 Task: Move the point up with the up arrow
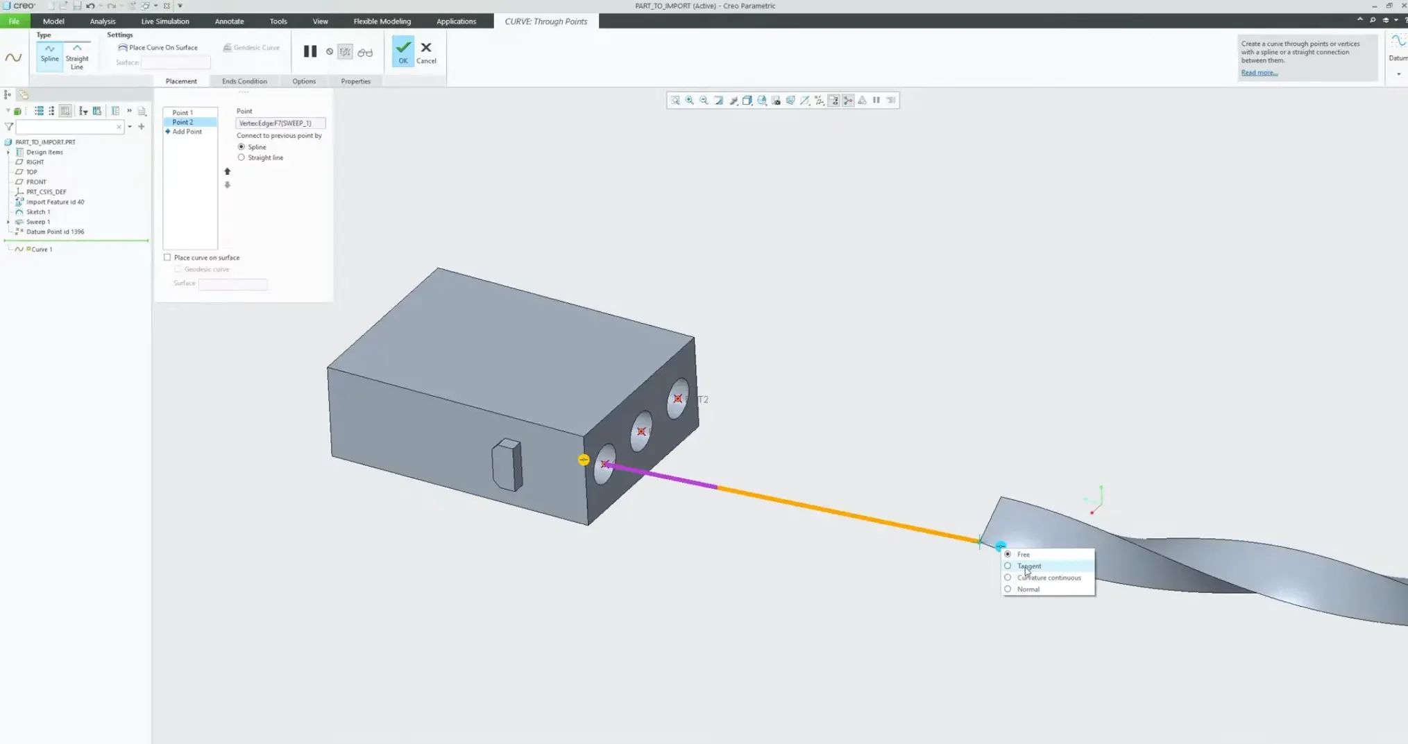click(x=227, y=171)
